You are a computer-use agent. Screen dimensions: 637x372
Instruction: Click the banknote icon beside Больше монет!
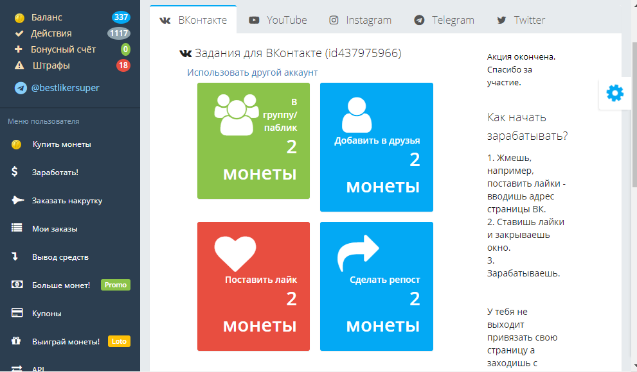pyautogui.click(x=17, y=285)
